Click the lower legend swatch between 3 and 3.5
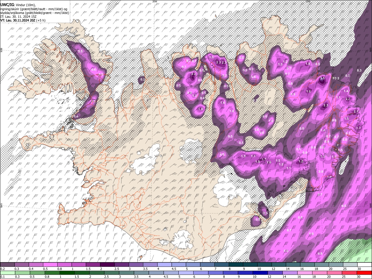This screenshot has width=372, height=279. click(x=126, y=273)
